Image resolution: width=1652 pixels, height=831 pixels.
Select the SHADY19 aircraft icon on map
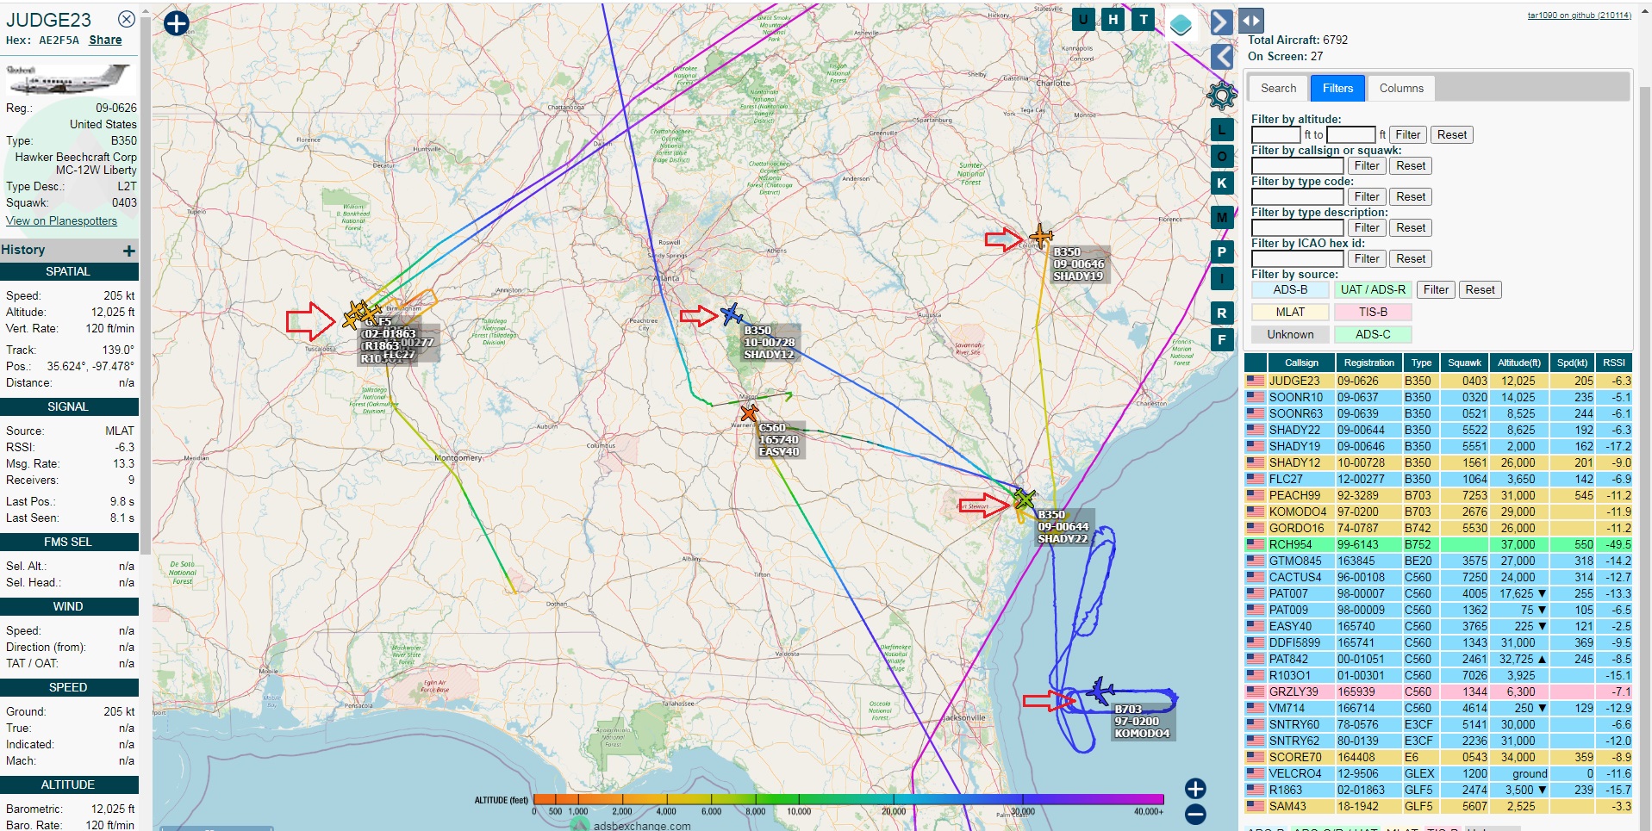pos(1041,235)
